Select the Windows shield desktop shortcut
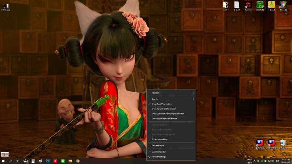This screenshot has width=292, height=164. (x=283, y=6)
